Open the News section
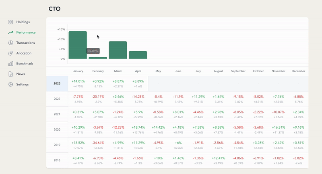 click(21, 74)
